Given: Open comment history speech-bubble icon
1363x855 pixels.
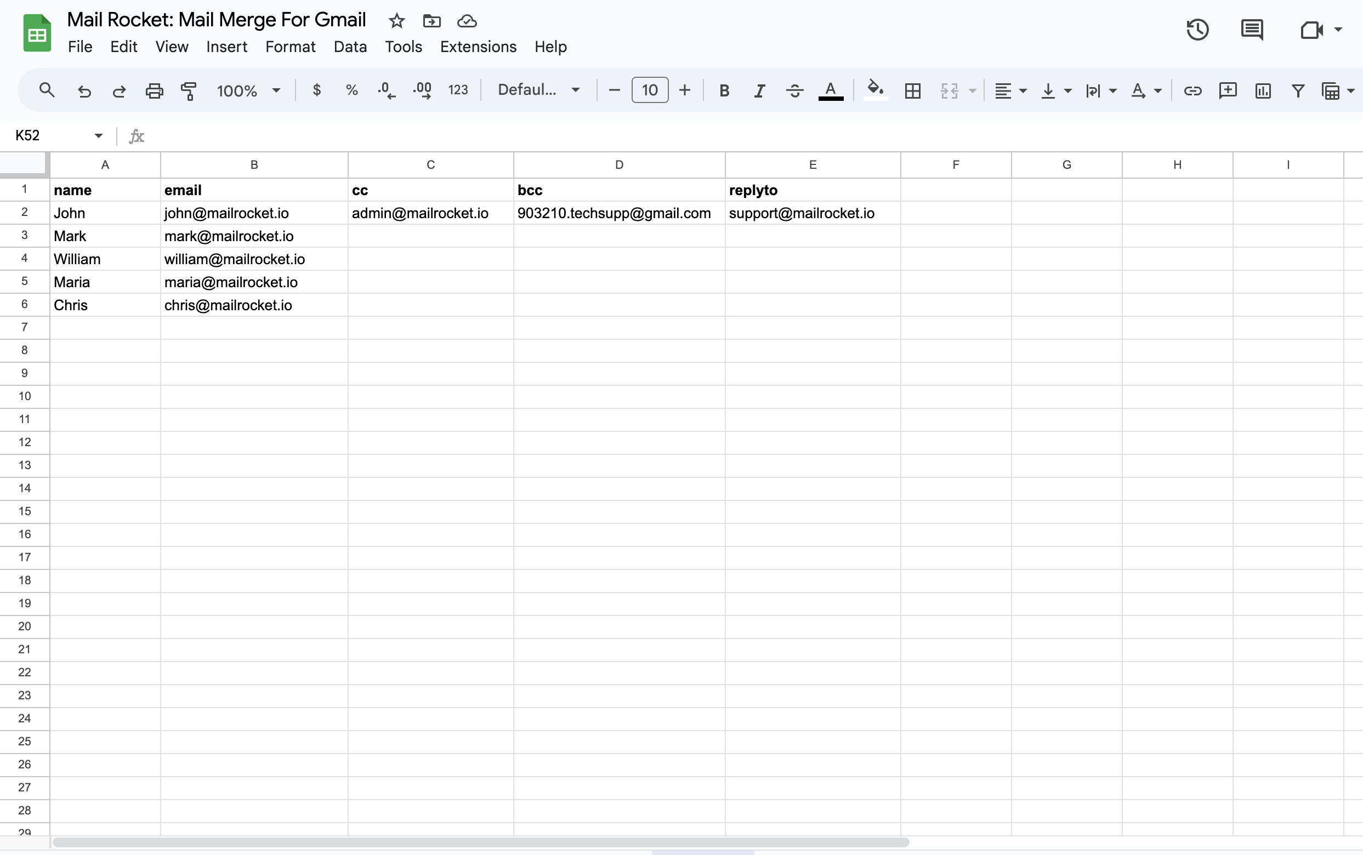Looking at the screenshot, I should click(x=1252, y=30).
